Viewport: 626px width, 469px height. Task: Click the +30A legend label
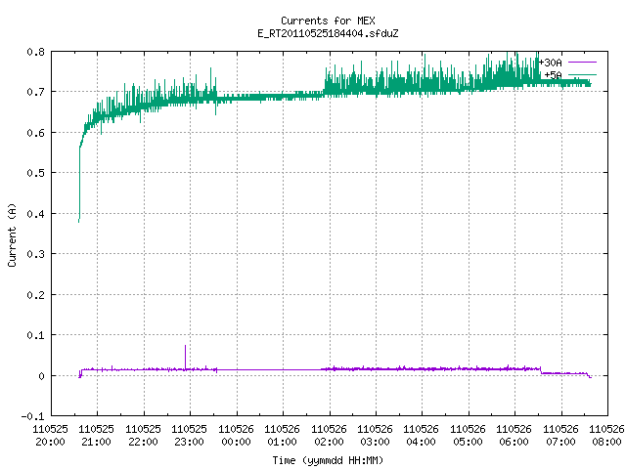coord(550,63)
